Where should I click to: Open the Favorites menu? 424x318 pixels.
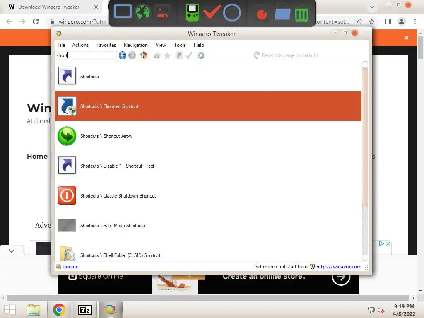pos(106,45)
